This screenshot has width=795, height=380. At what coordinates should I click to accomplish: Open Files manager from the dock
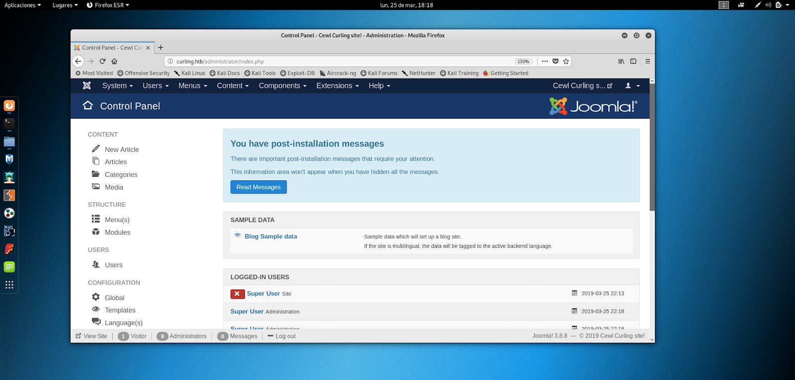pos(9,142)
